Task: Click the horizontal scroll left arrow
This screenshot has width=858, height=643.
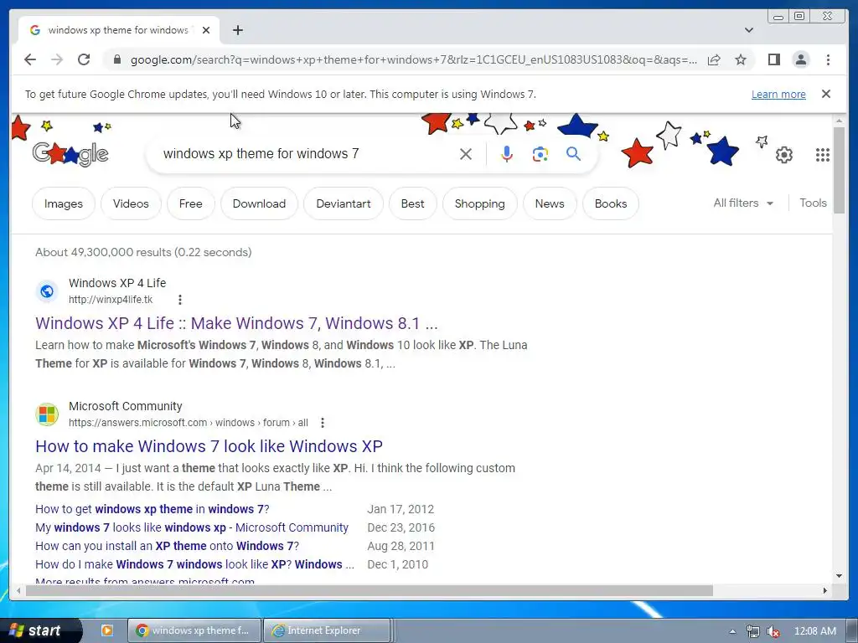Action: pyautogui.click(x=18, y=590)
